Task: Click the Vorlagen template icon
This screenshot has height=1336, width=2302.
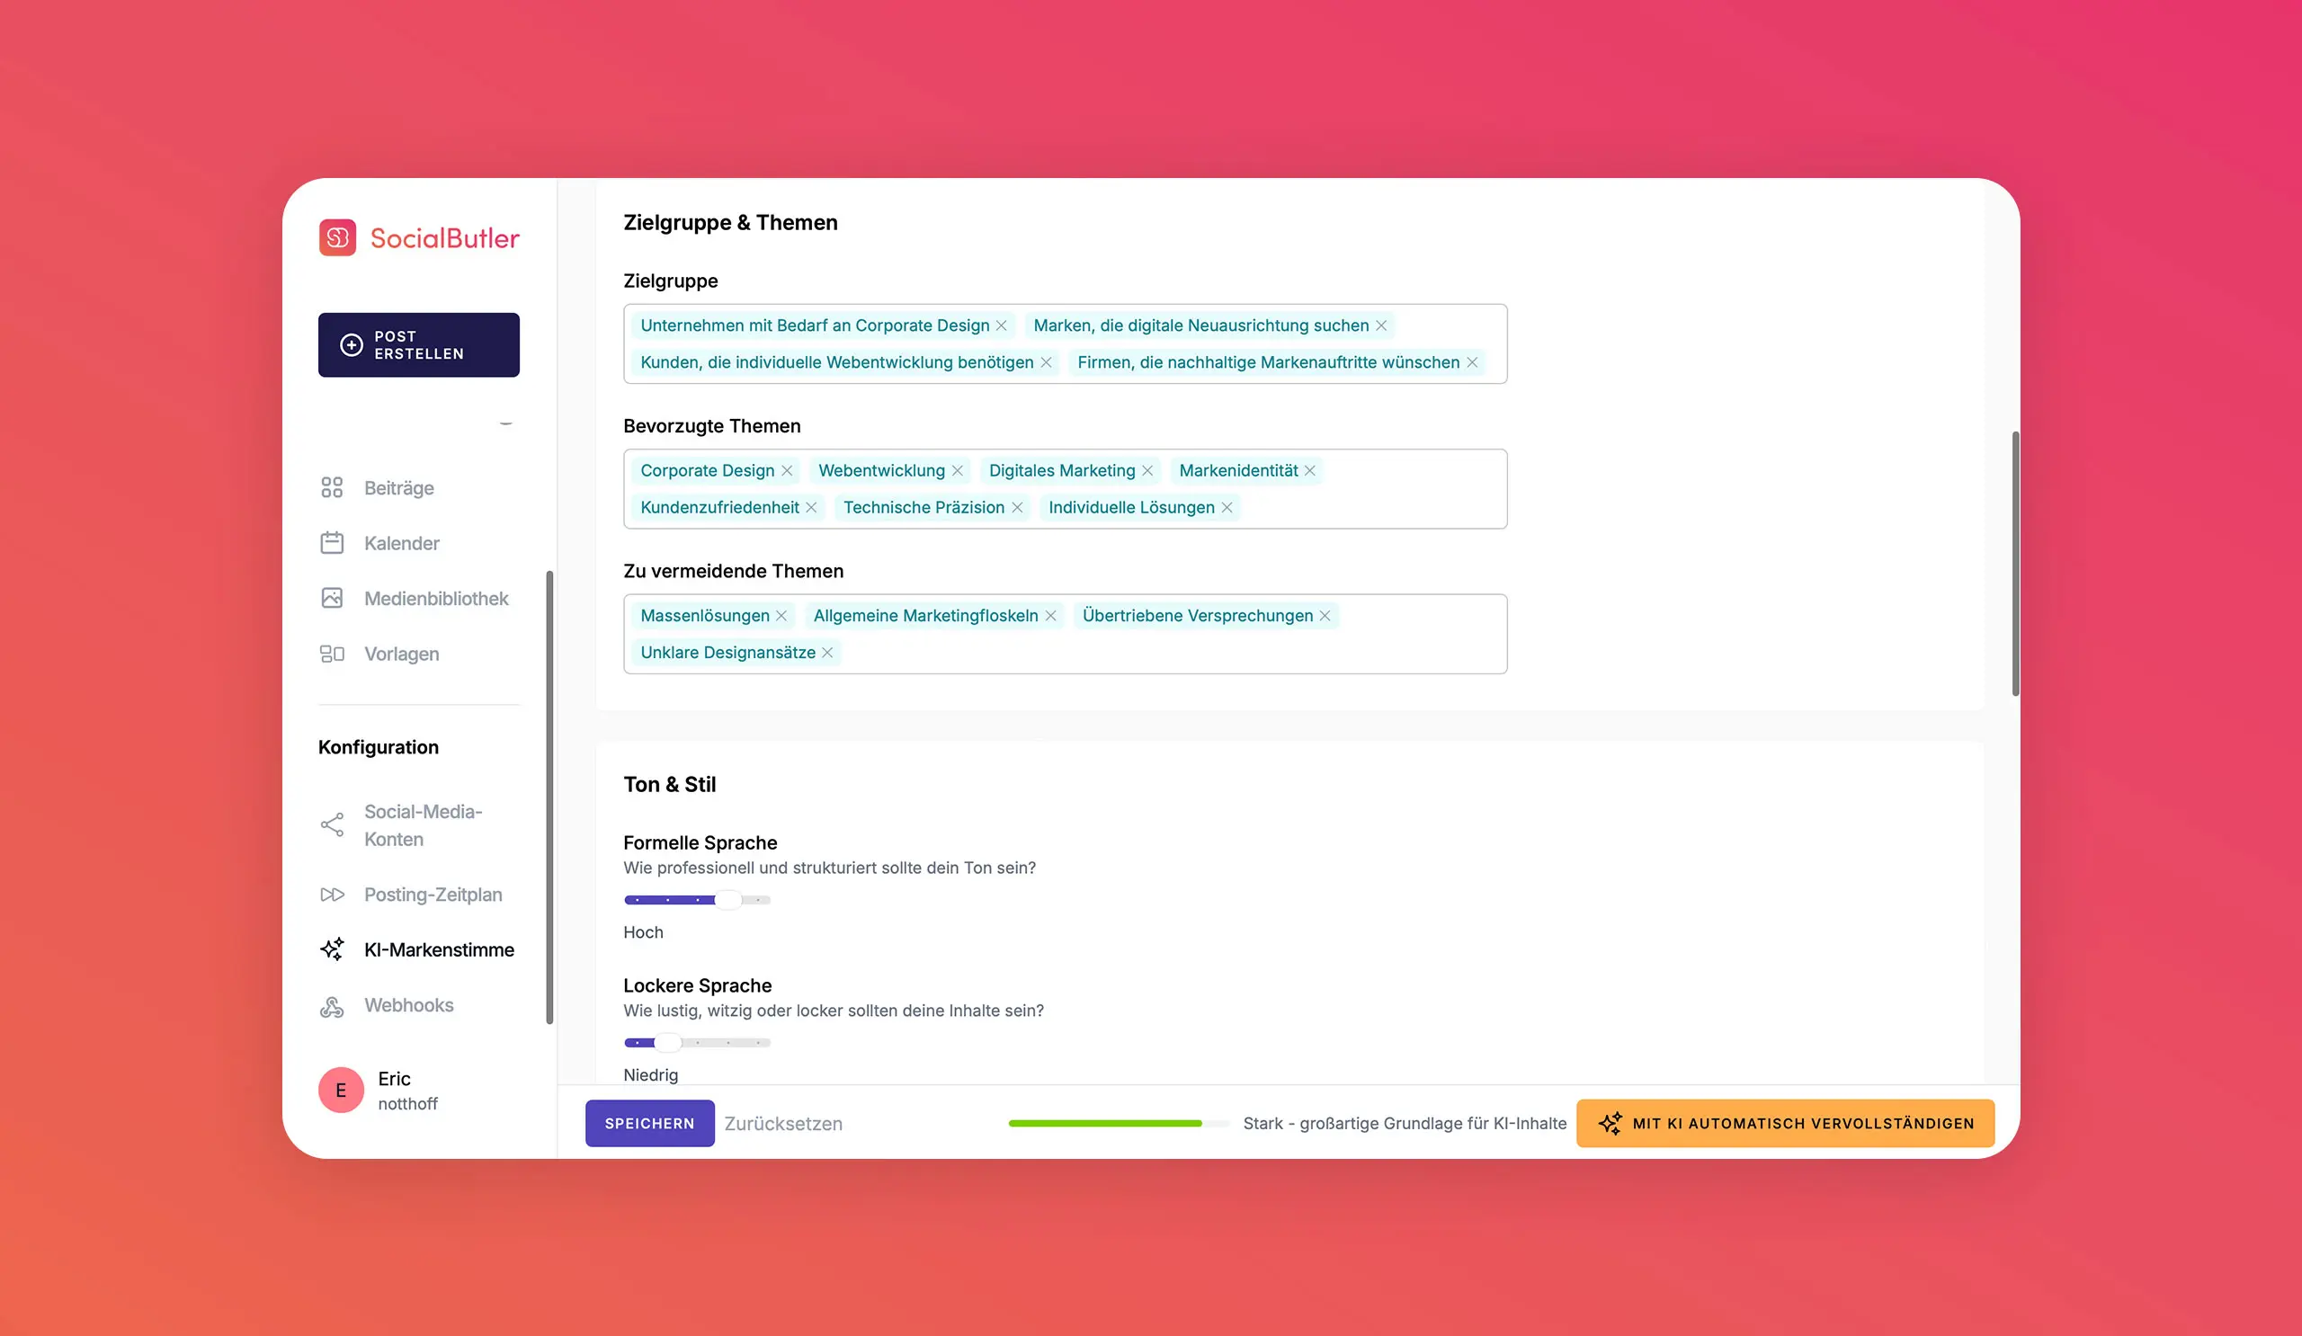Action: [x=332, y=654]
